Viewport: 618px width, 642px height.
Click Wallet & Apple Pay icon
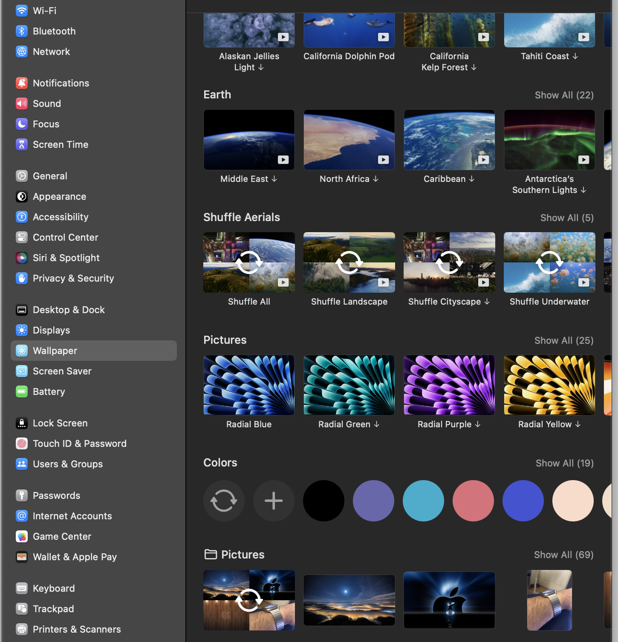tap(22, 557)
